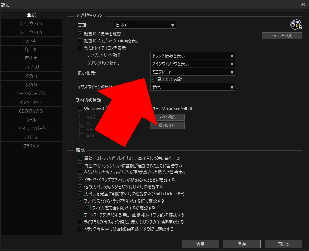Click the 適用 apply button
Viewport: 309px width, 251px height.
pos(200,244)
